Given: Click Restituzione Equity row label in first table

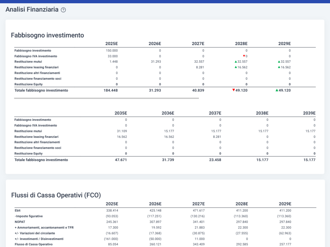Looking at the screenshot, I should click(29, 84).
